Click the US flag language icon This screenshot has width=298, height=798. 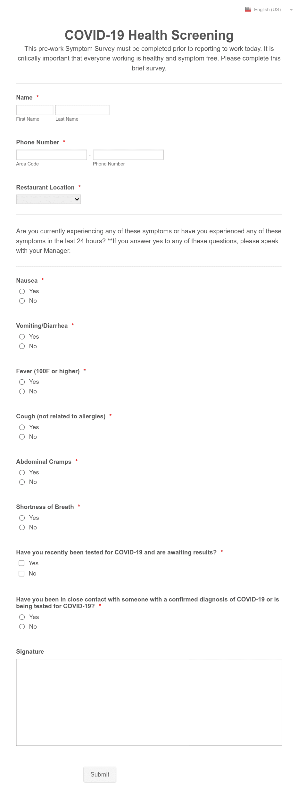(248, 9)
